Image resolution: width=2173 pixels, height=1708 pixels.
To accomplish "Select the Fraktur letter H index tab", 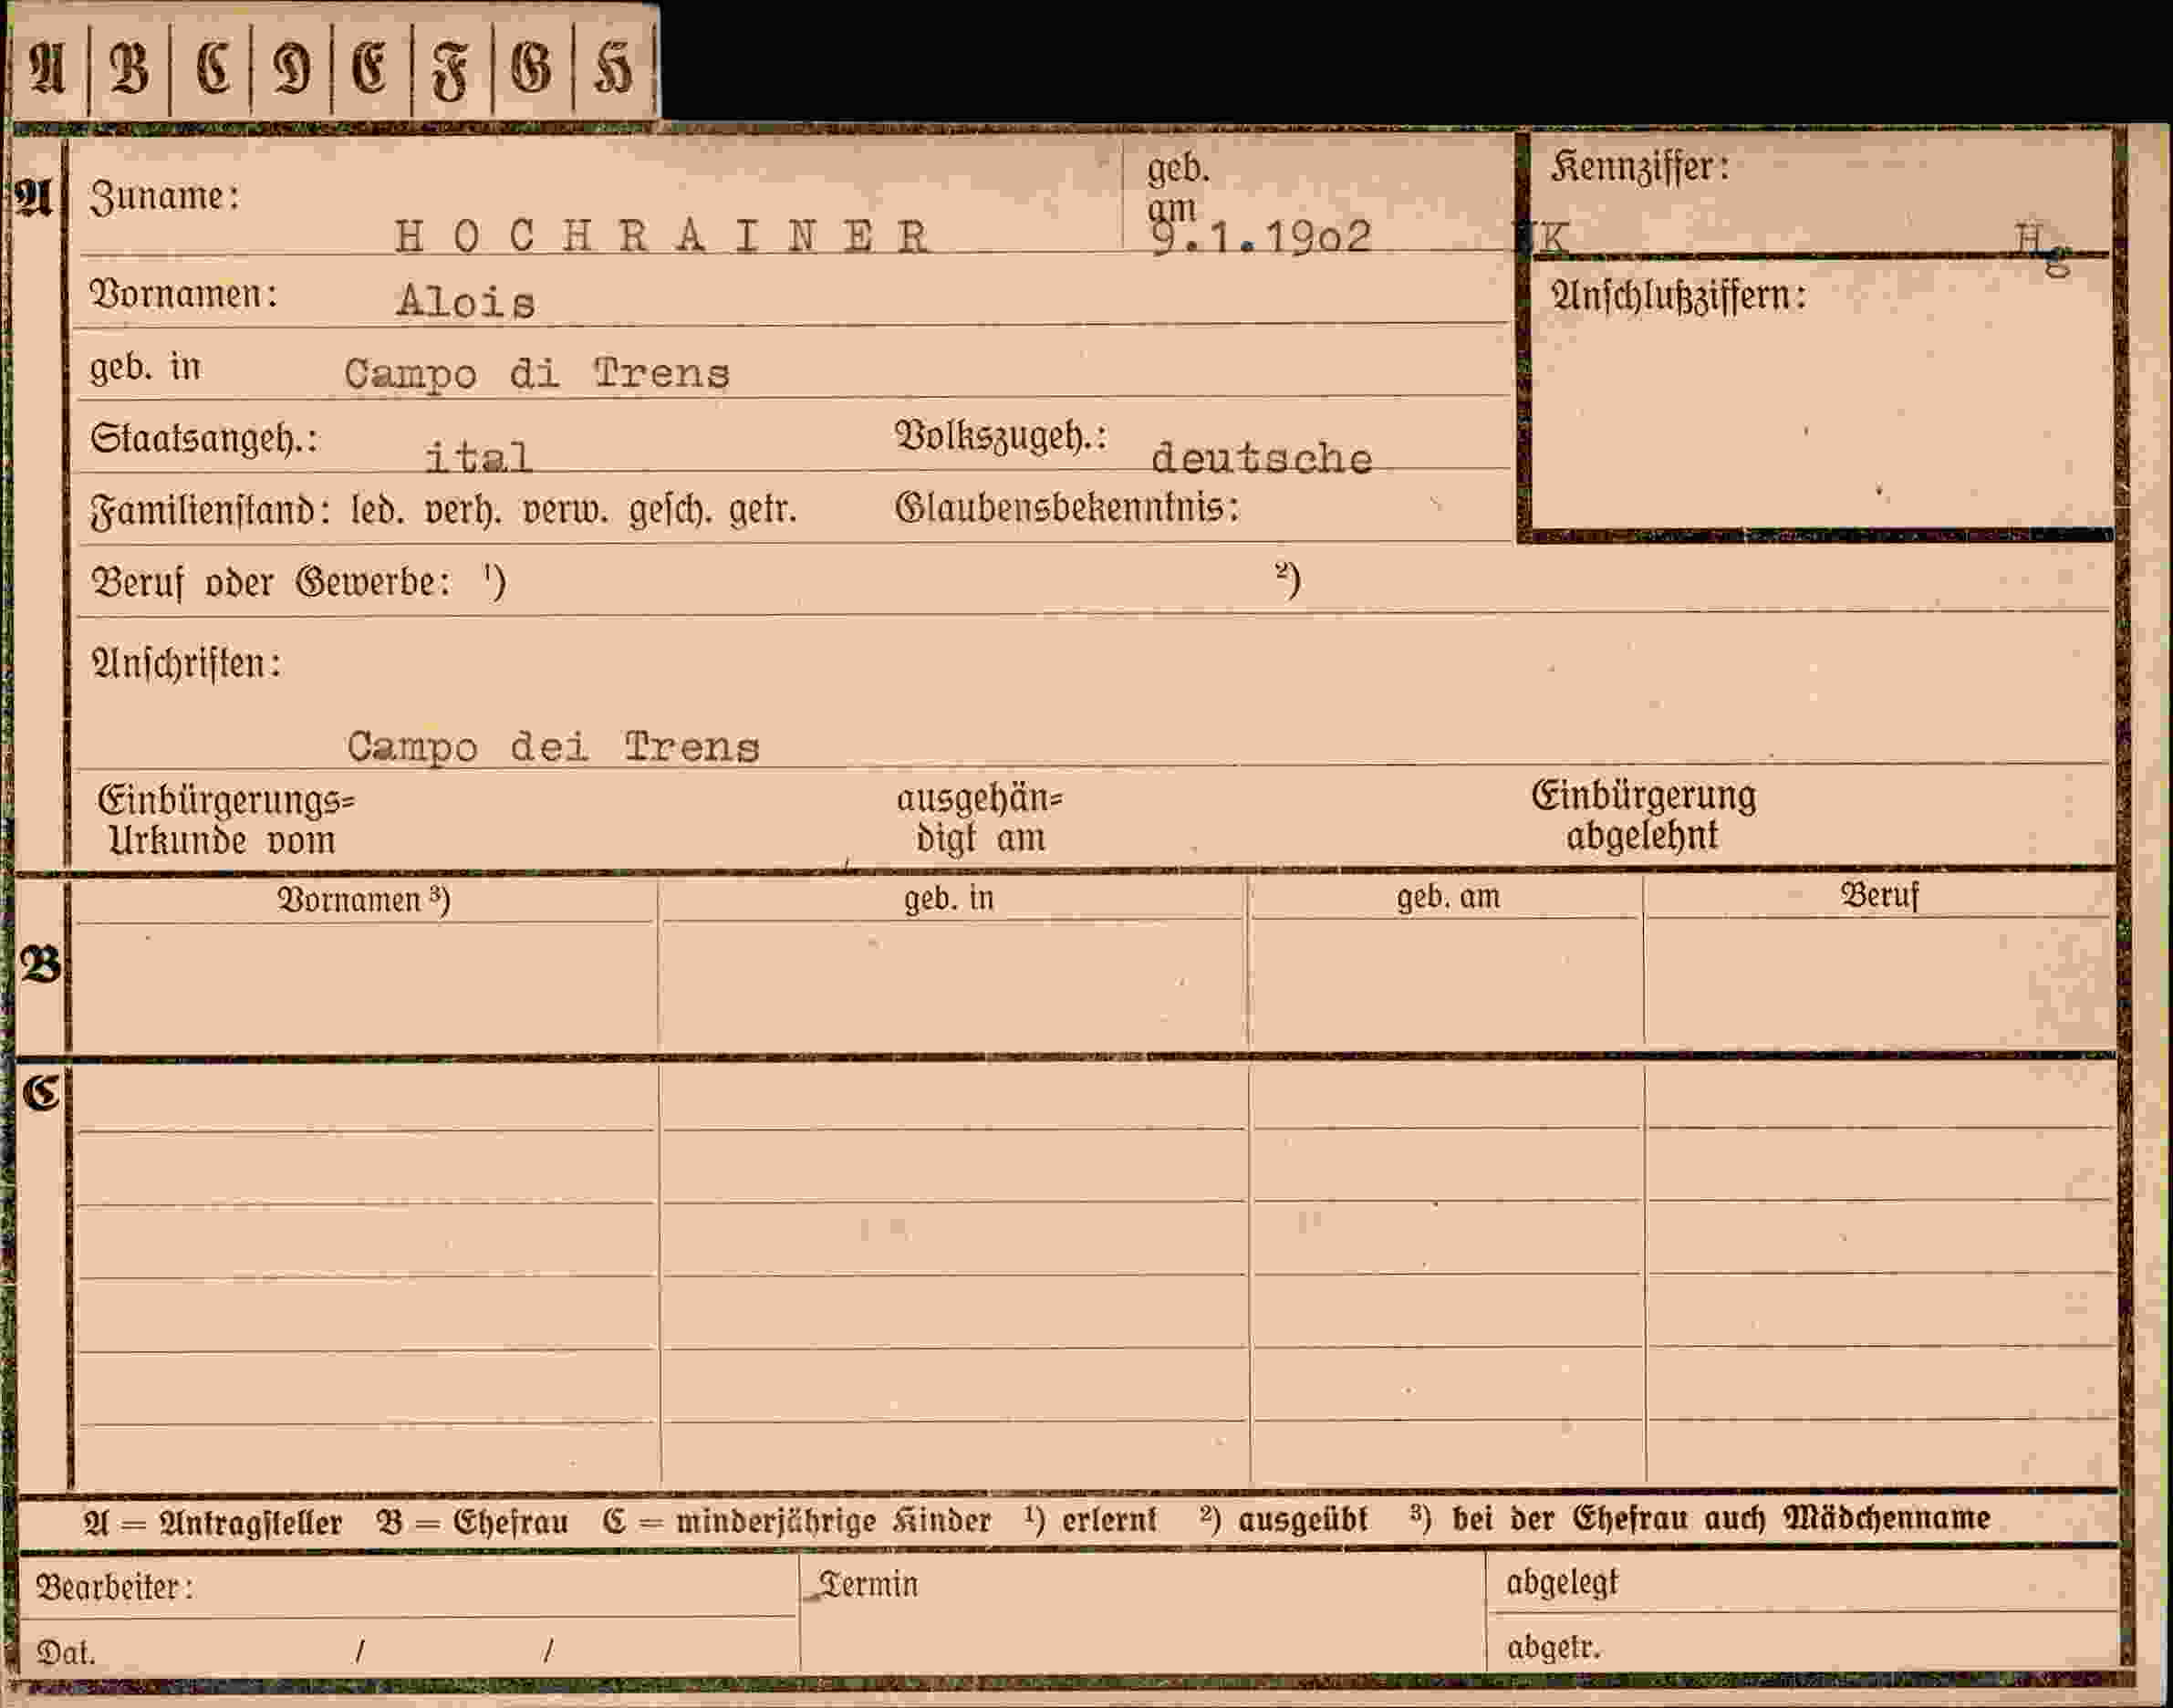I will click(x=613, y=70).
